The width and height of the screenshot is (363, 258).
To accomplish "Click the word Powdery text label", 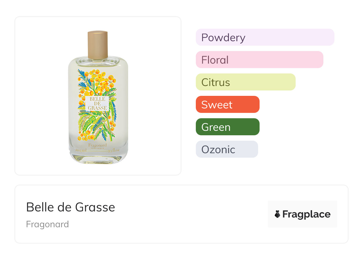I will (223, 38).
